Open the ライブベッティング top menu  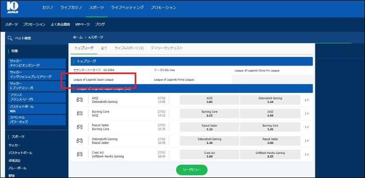127,7
